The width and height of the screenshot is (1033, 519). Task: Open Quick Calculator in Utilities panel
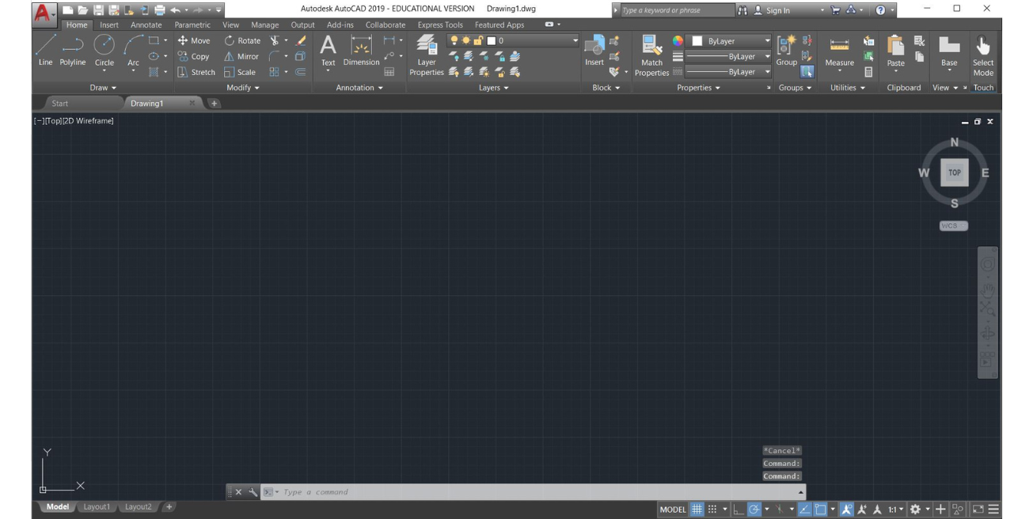[x=868, y=72]
